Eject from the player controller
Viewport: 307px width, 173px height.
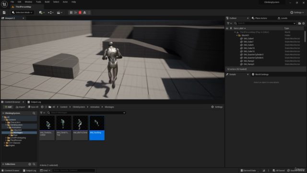coord(84,12)
